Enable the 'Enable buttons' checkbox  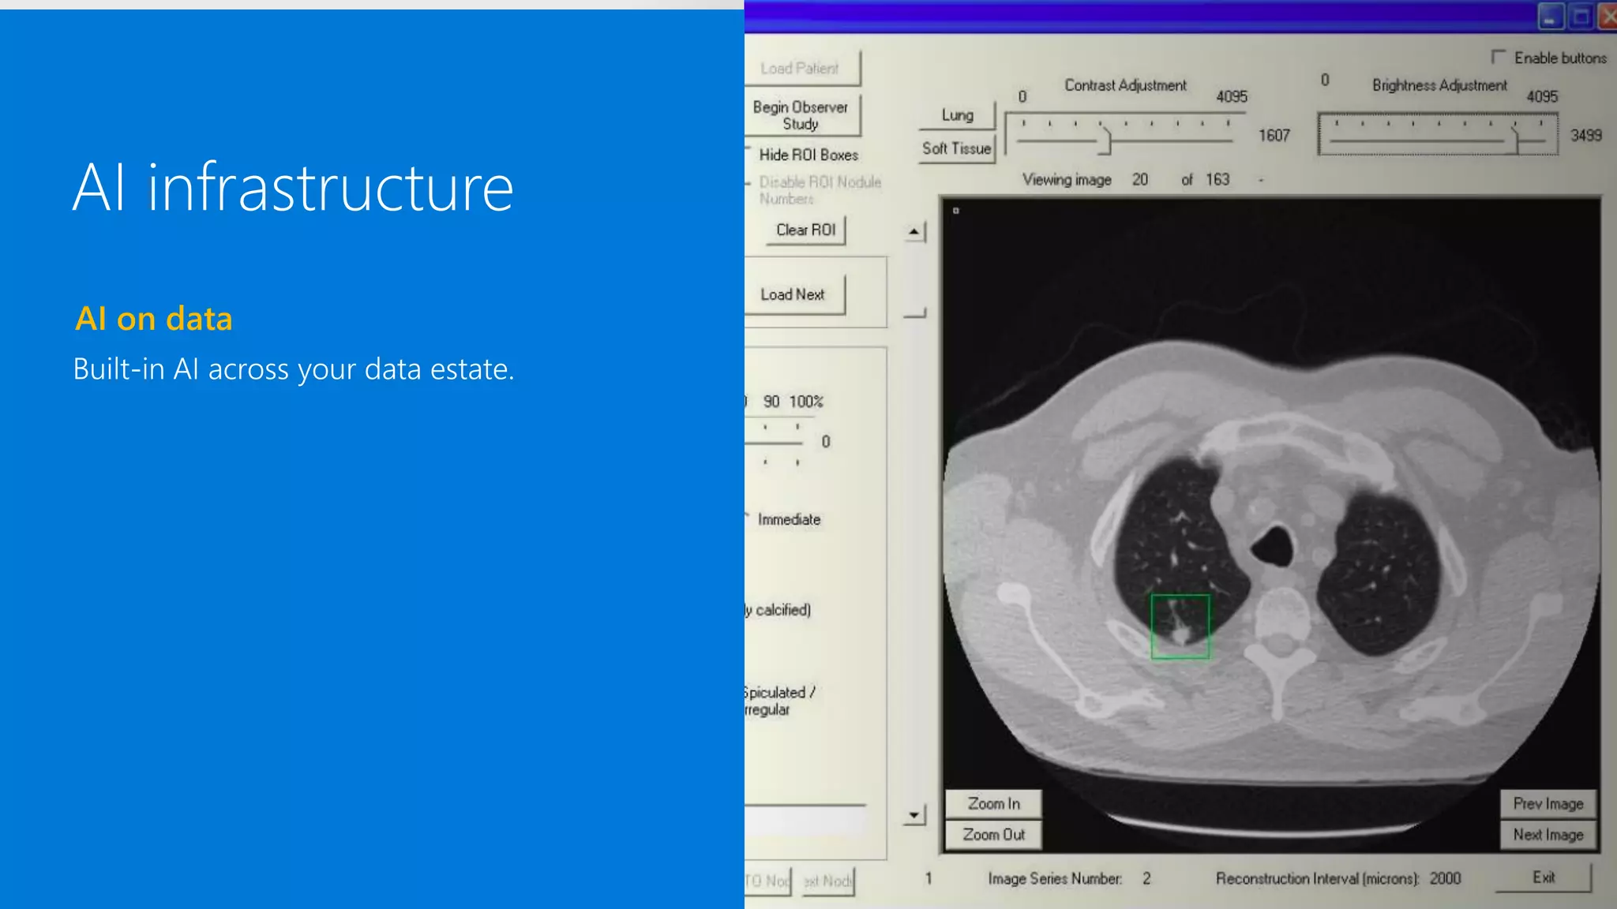click(1498, 58)
